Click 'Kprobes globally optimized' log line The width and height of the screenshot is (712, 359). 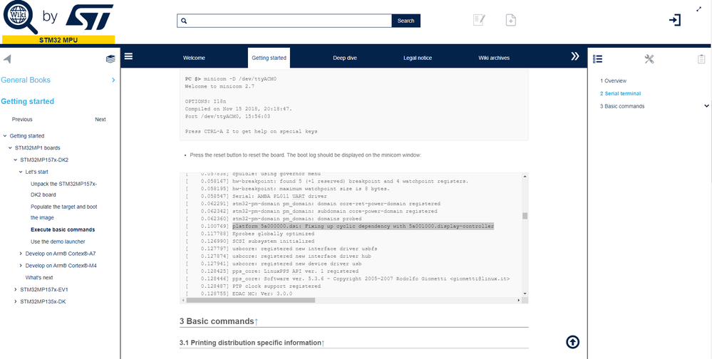[x=273, y=234]
